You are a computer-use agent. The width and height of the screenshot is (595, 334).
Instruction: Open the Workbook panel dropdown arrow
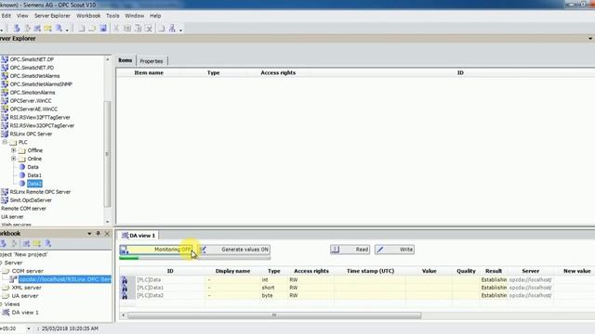click(x=89, y=234)
